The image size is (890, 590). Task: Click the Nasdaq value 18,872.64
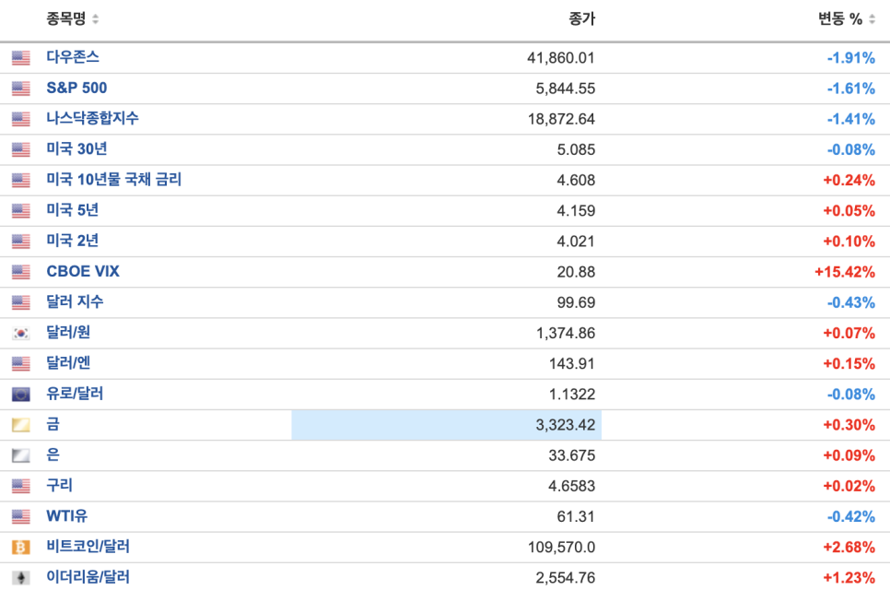(x=561, y=119)
